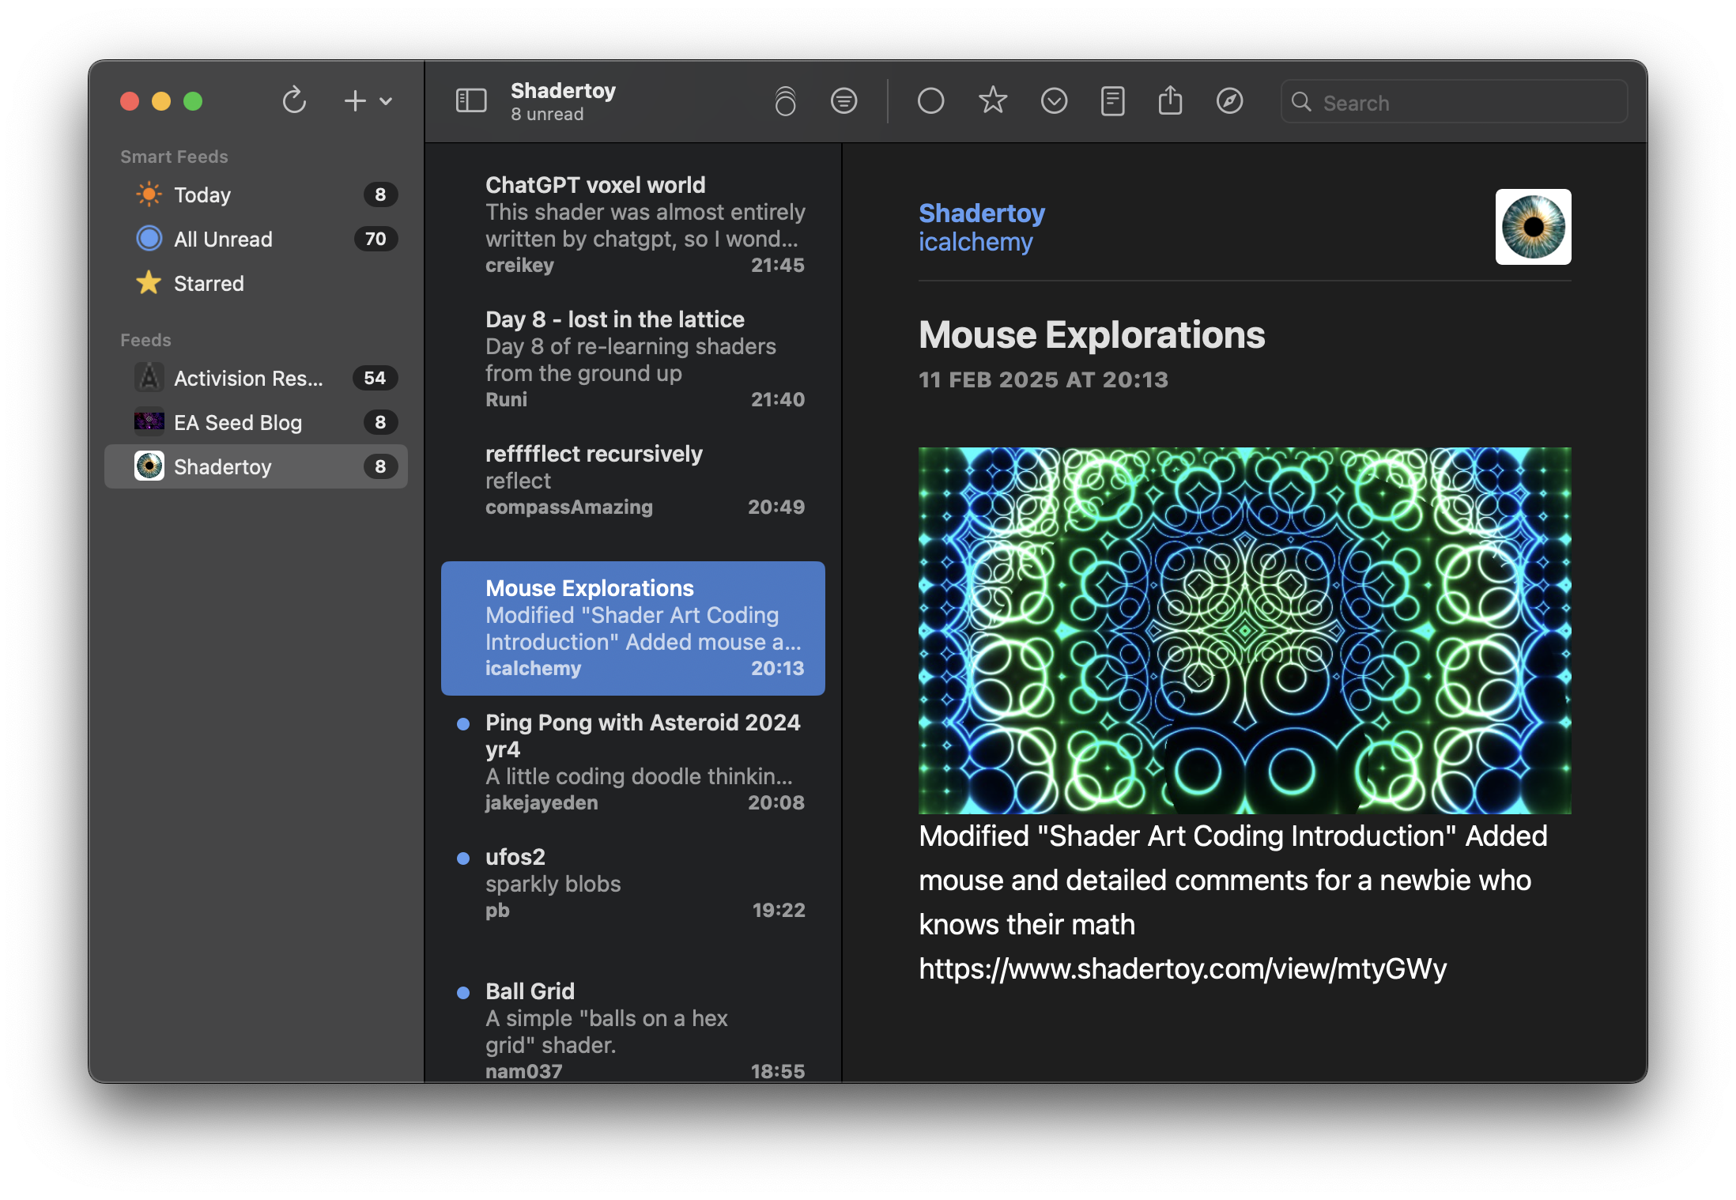Viewport: 1736px width, 1200px height.
Task: Click the Shadertoy feed link in article header
Action: coord(982,213)
